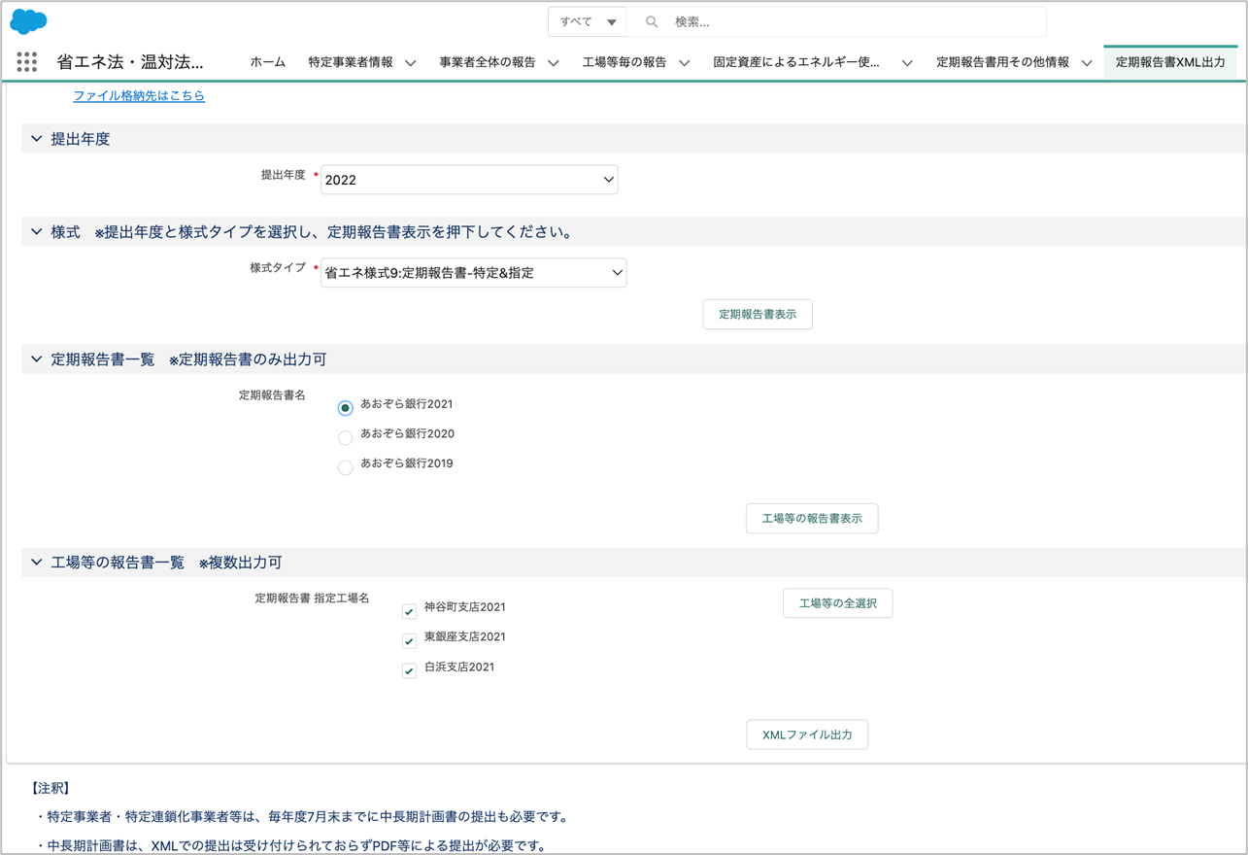The width and height of the screenshot is (1248, 855).
Task: Uncheck the 神谷町支店2021 checkbox
Action: [409, 611]
